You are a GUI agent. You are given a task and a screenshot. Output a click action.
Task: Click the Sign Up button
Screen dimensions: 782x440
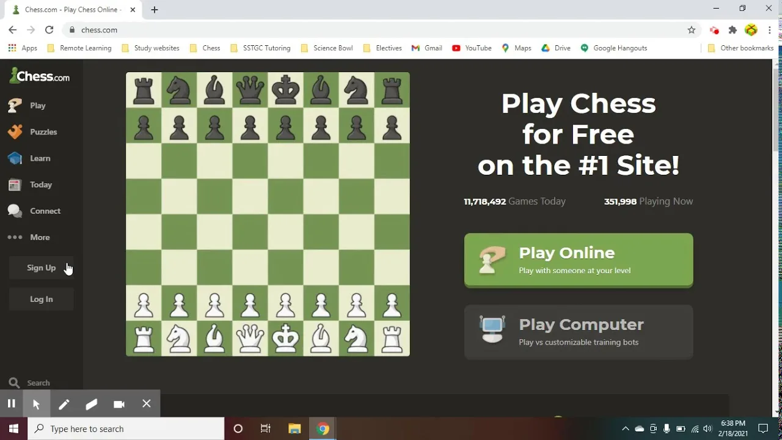coord(41,268)
